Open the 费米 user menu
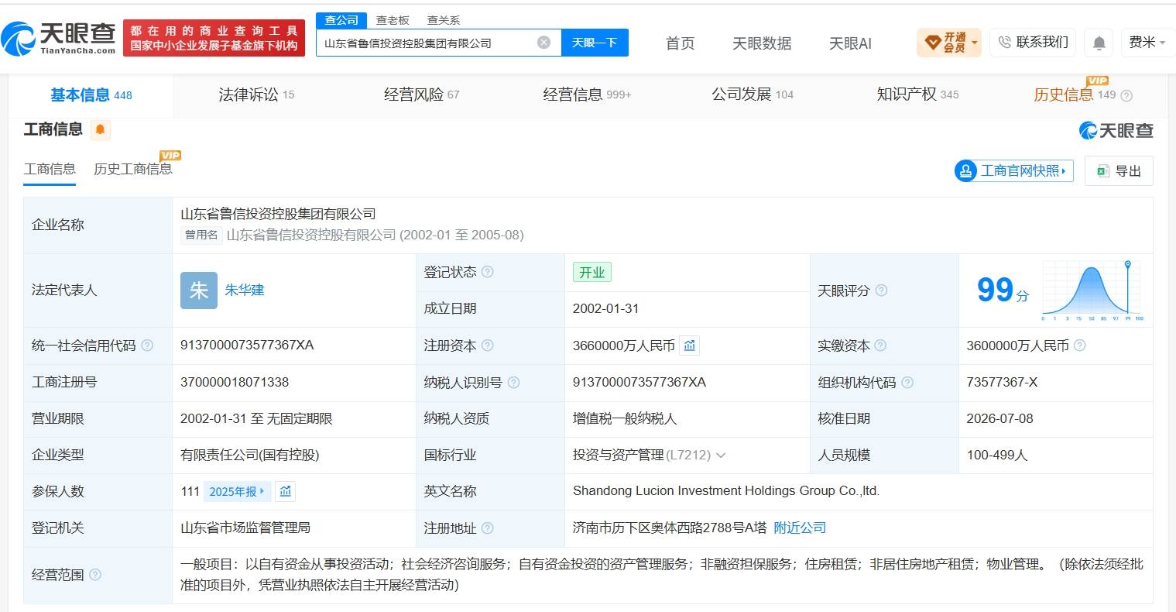 point(1147,43)
